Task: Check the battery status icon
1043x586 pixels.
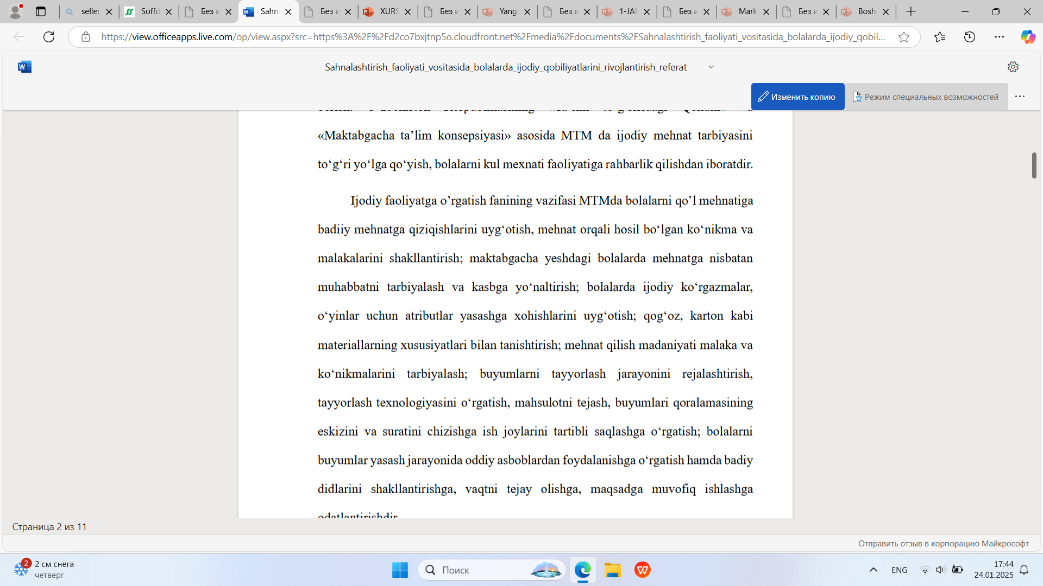Action: click(958, 570)
